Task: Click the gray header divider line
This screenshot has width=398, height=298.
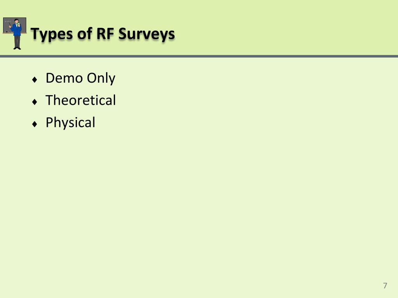Action: [199, 56]
